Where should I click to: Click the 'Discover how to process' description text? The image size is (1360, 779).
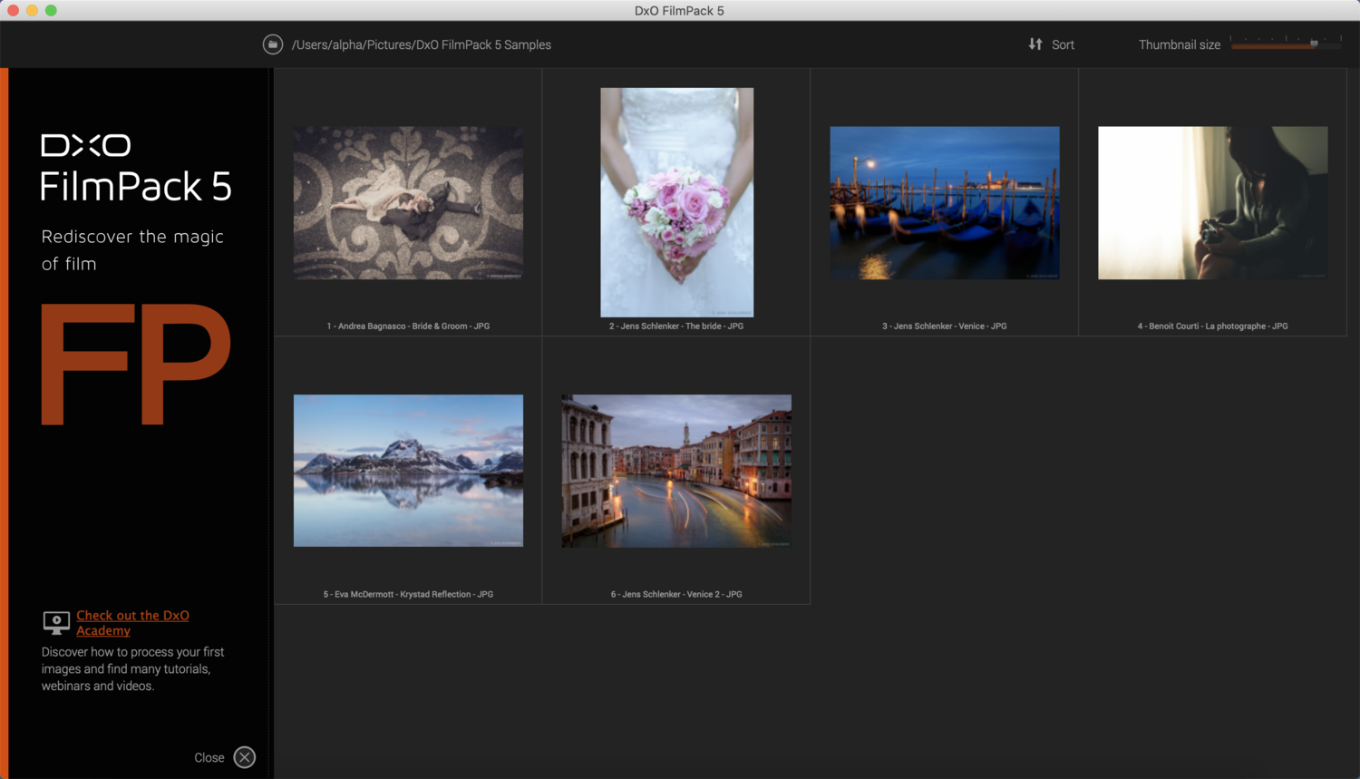point(132,668)
